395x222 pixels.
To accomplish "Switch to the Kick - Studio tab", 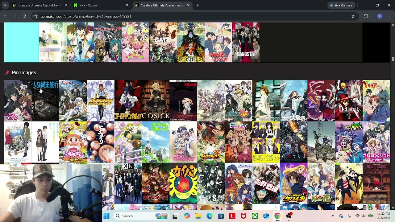I will 101,5.
